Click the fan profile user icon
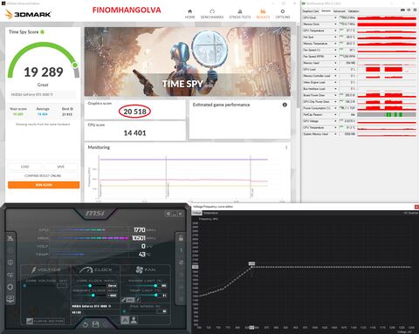The height and width of the screenshot is (334, 419). [x=134, y=320]
